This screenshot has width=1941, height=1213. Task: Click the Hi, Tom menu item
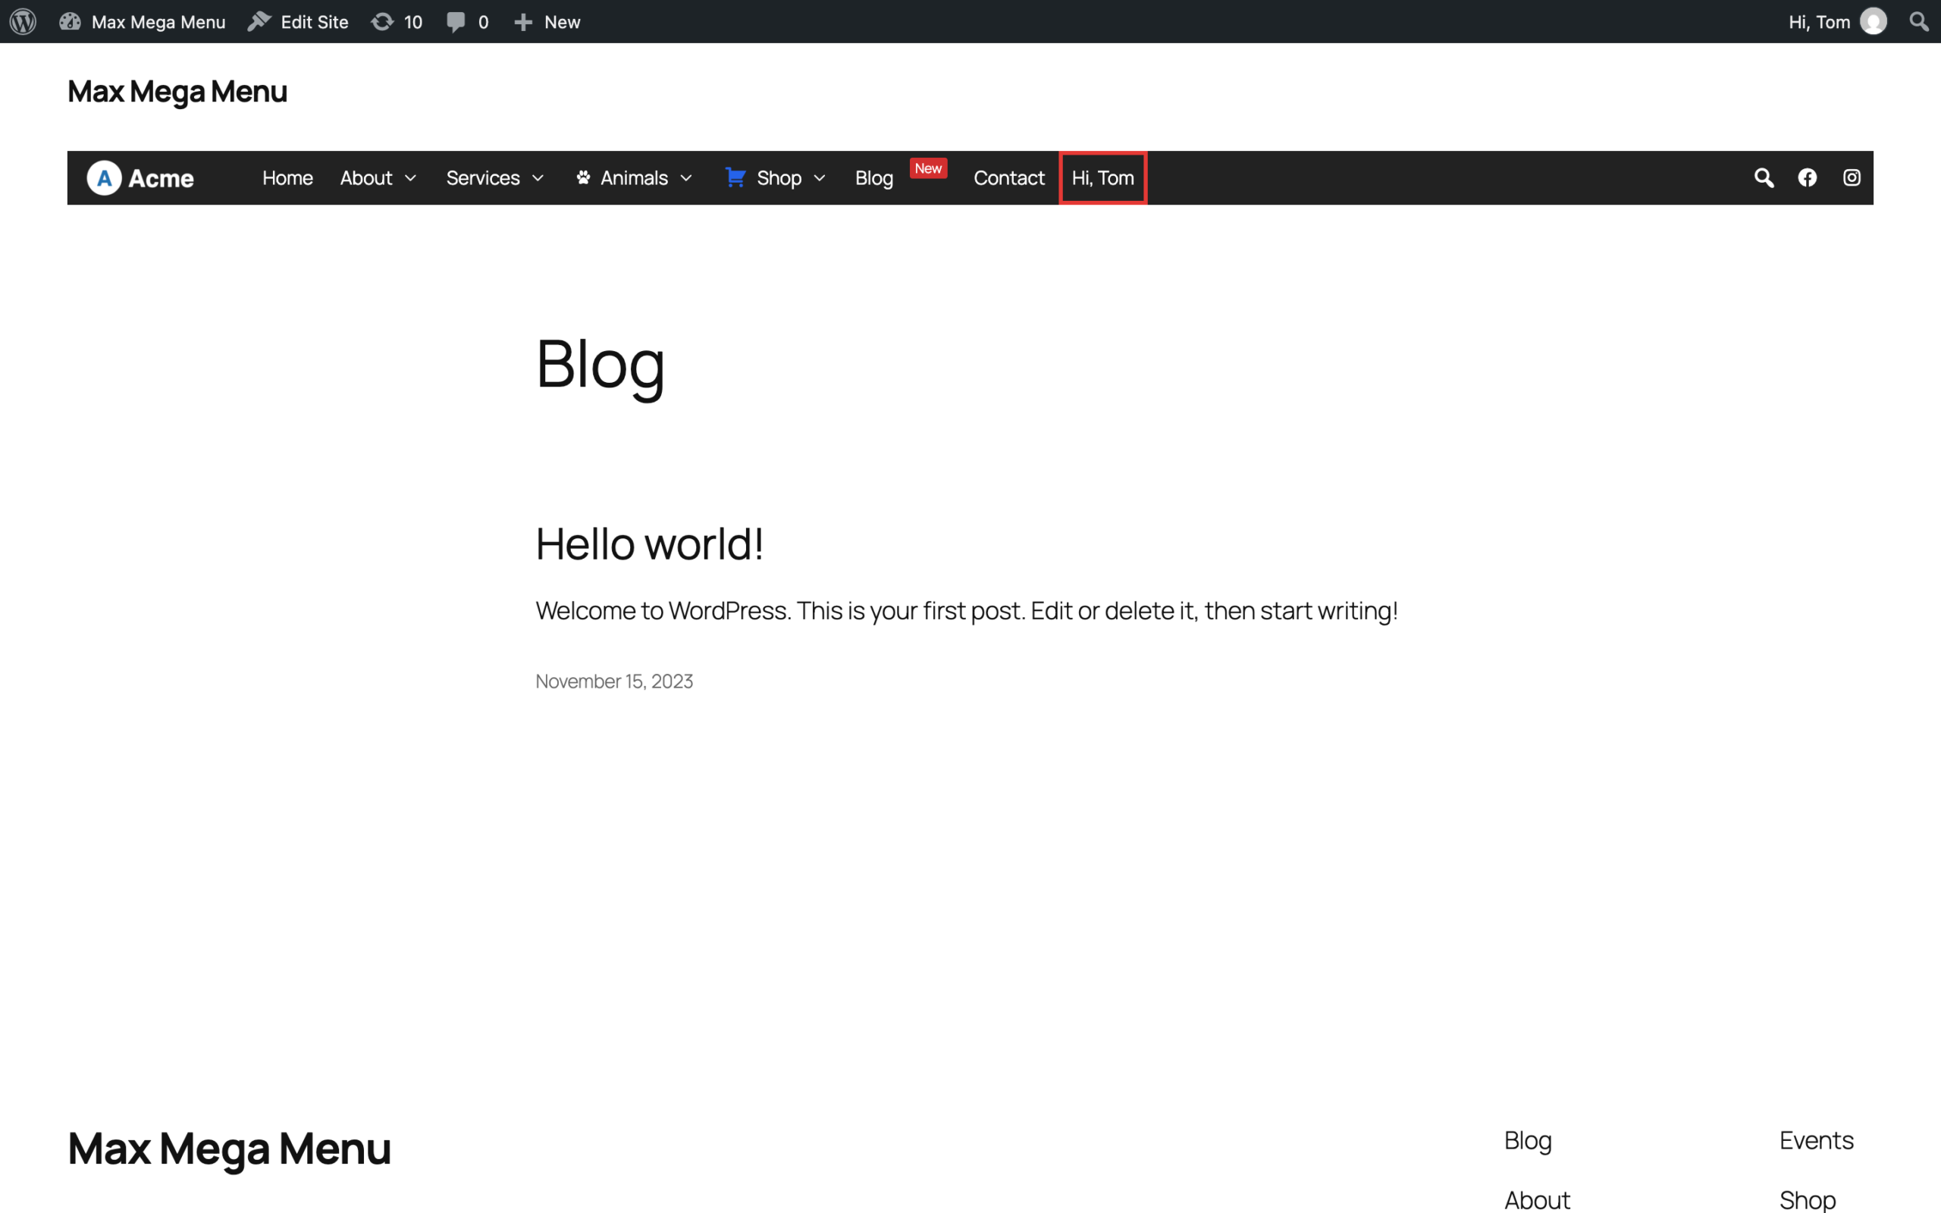(1103, 178)
